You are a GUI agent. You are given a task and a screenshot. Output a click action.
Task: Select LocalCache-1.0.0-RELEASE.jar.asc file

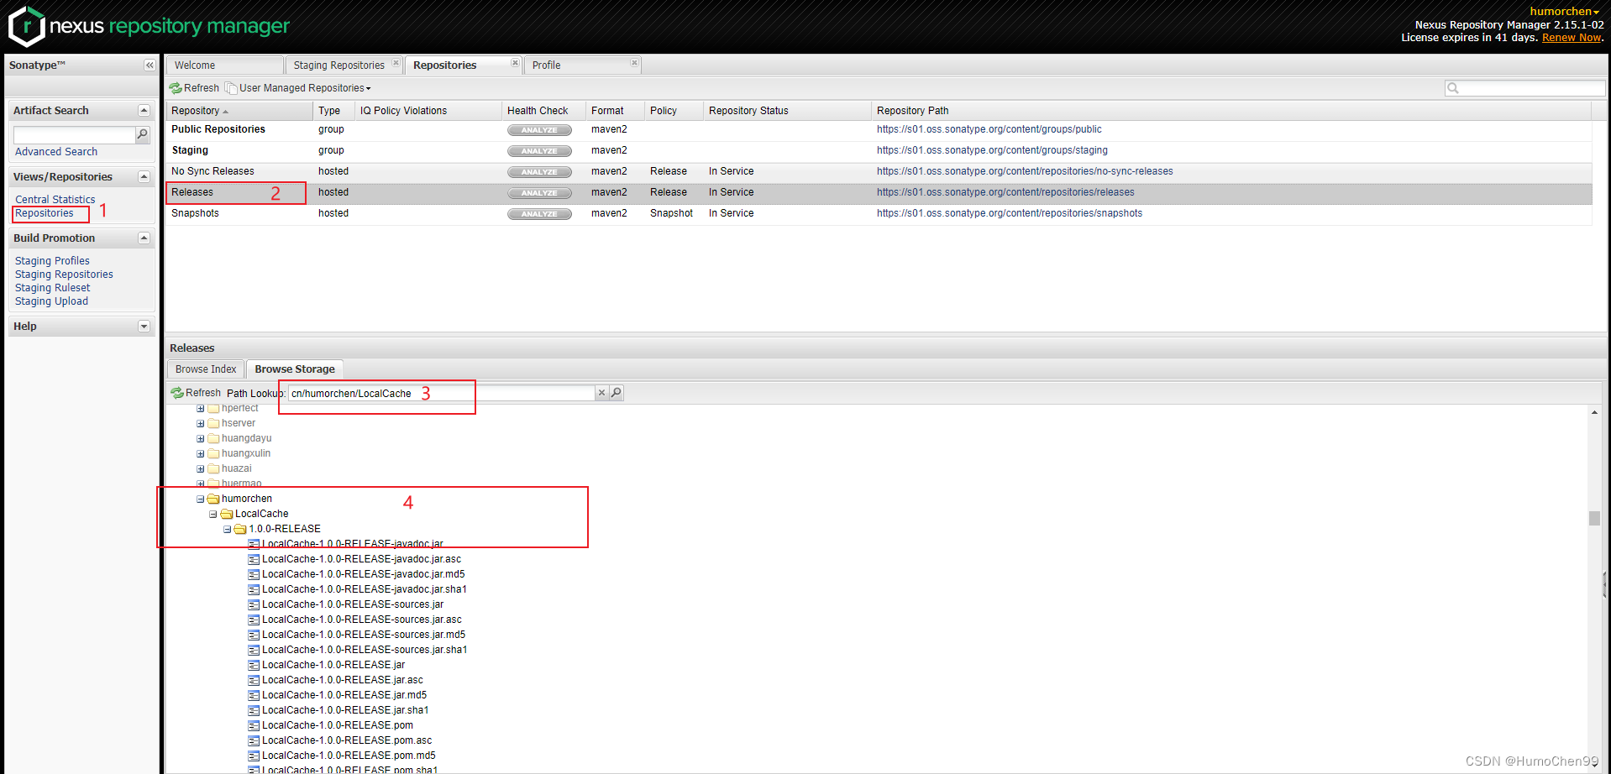click(343, 680)
